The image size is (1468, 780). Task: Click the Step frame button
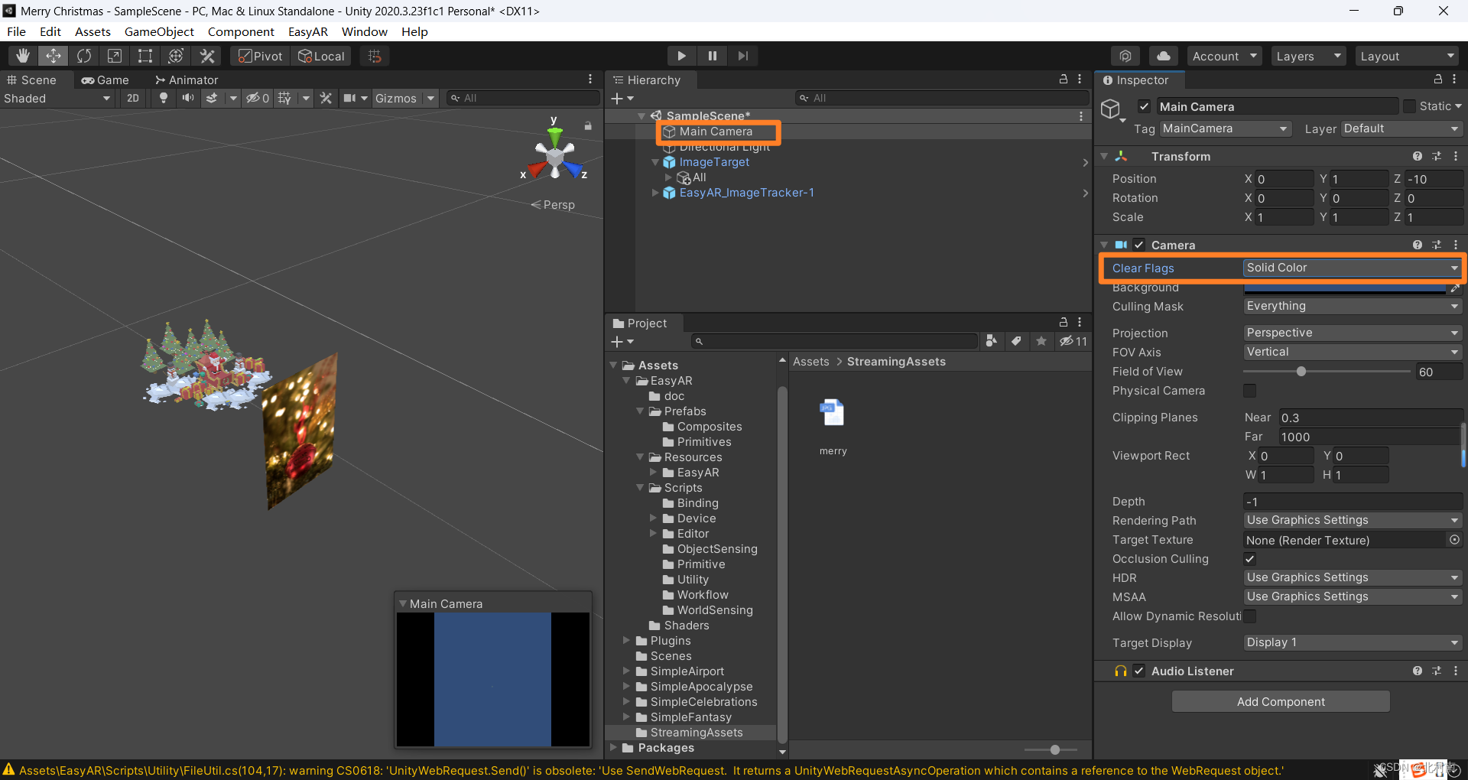pyautogui.click(x=742, y=56)
